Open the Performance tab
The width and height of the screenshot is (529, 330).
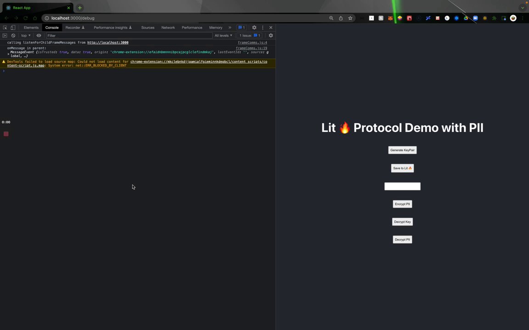(192, 27)
